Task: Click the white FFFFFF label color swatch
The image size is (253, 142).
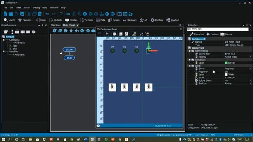Action: tap(226, 75)
